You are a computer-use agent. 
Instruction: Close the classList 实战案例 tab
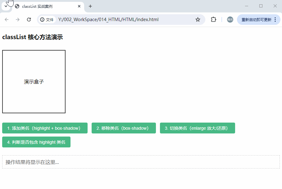click(79, 6)
